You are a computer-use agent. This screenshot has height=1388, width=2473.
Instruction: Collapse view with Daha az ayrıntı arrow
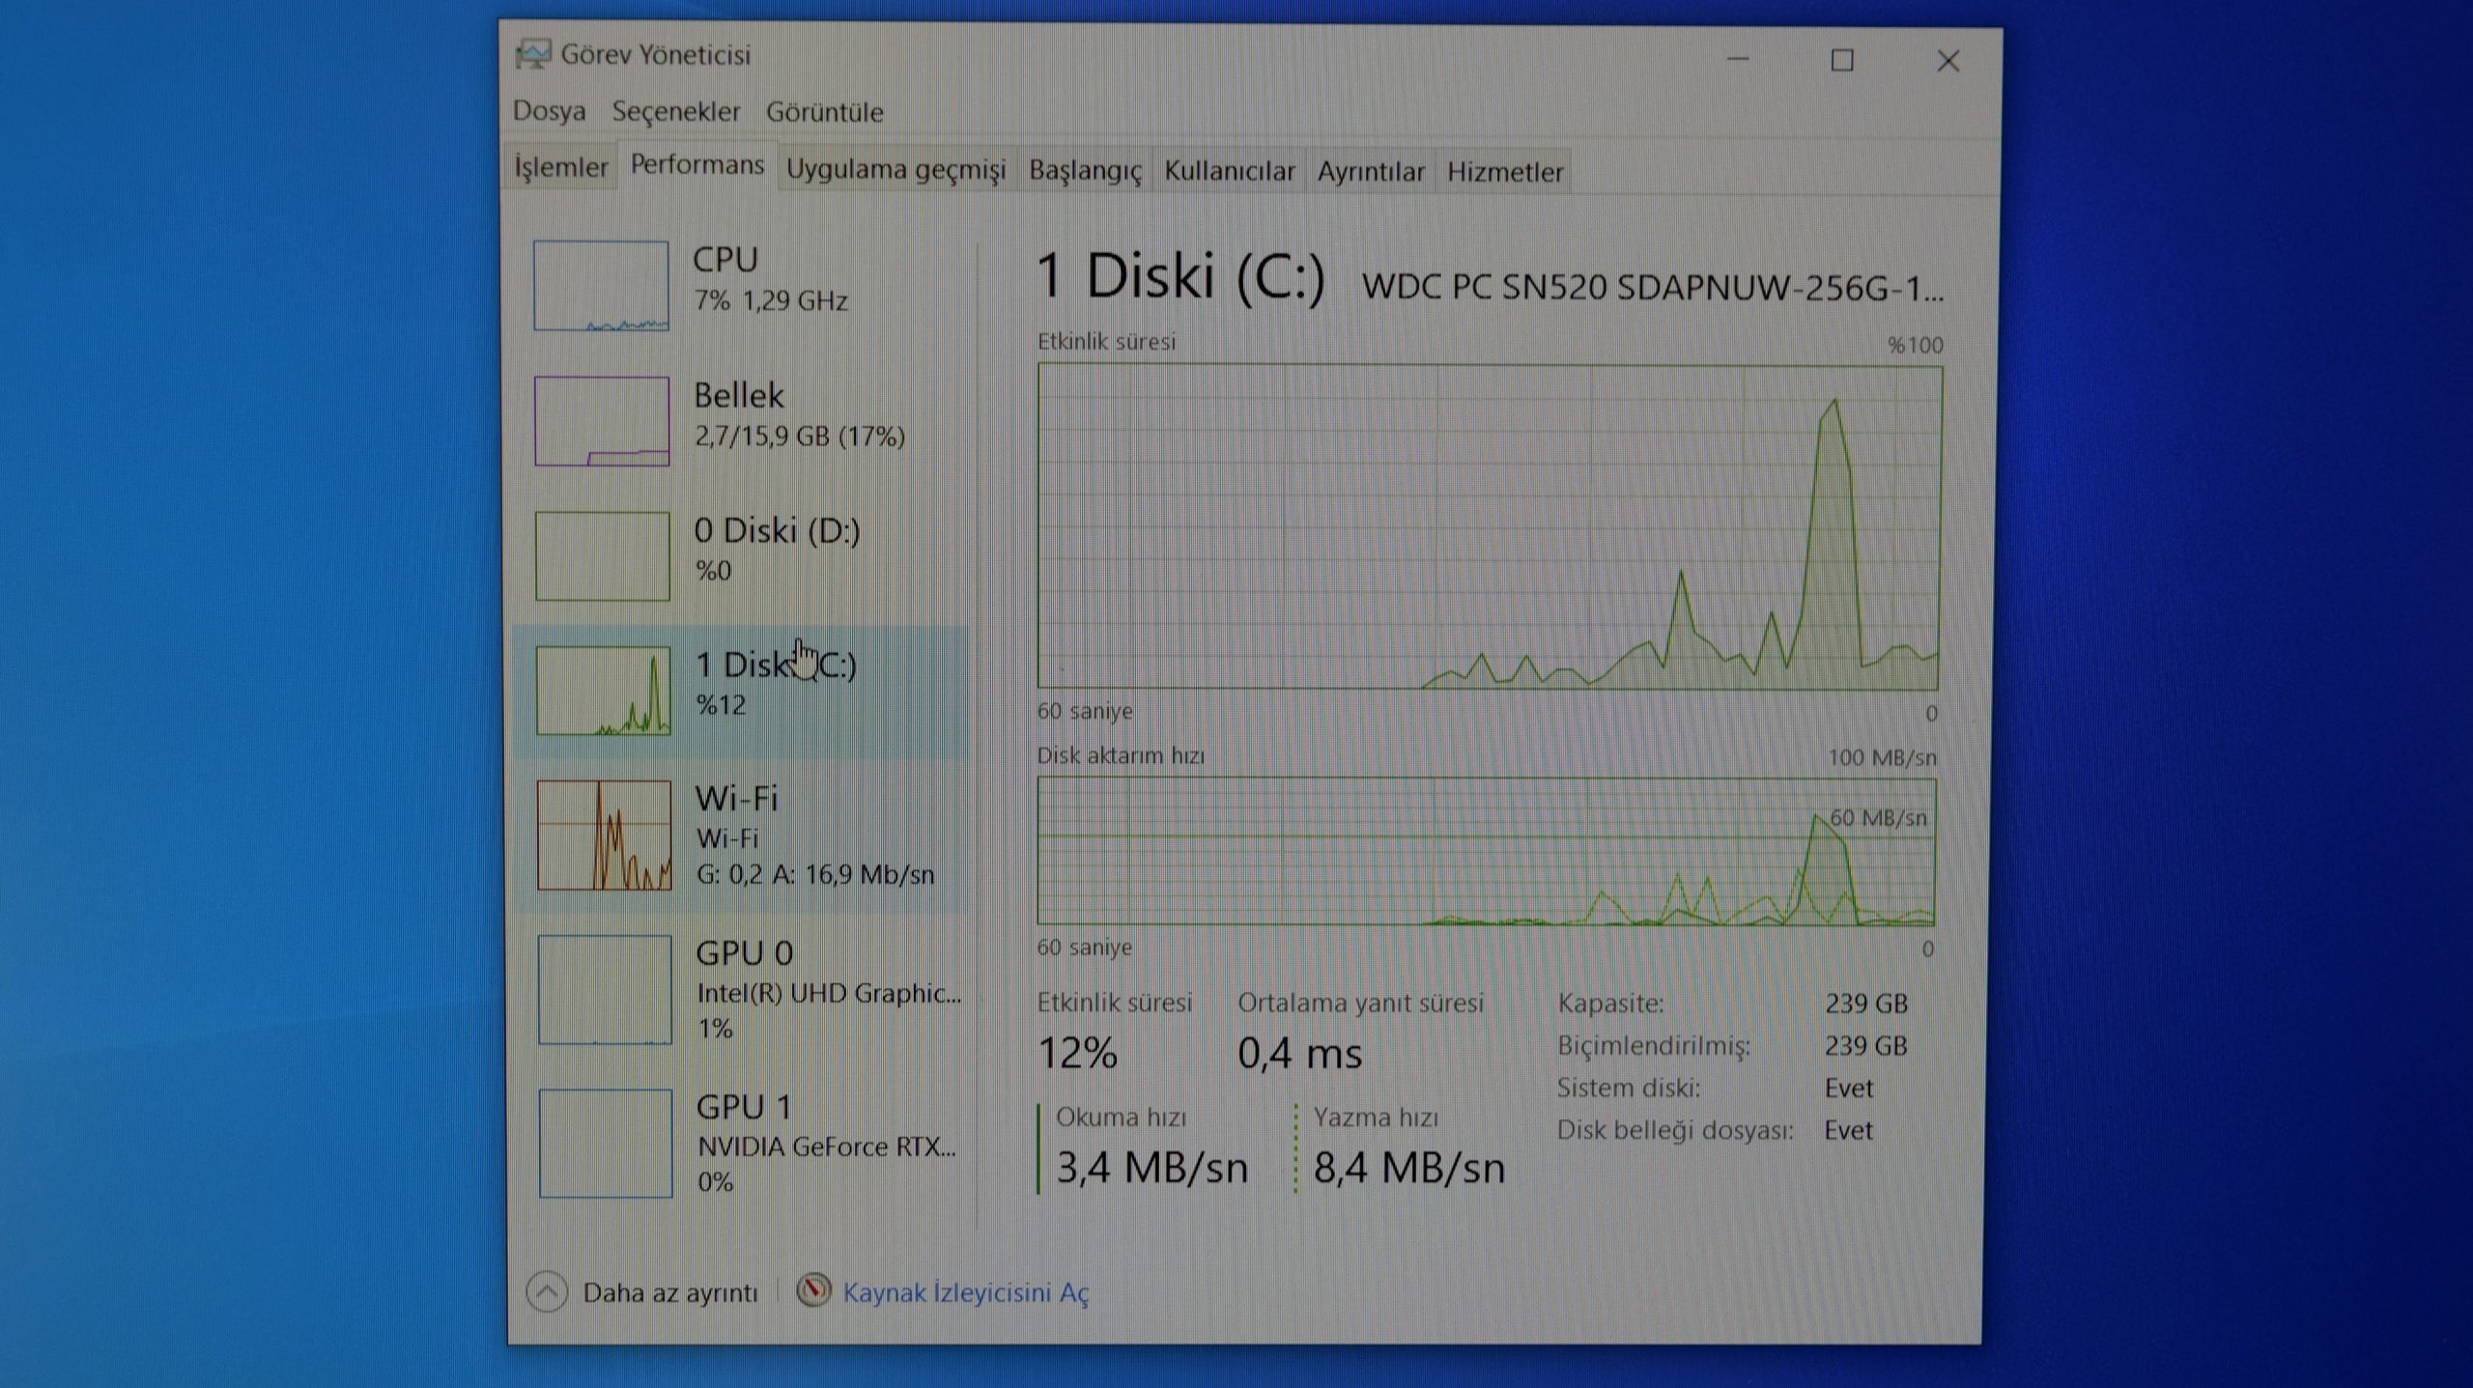click(547, 1291)
